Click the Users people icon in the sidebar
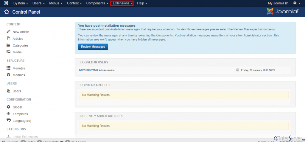Viewport: 305px width, 142px height. (8, 91)
